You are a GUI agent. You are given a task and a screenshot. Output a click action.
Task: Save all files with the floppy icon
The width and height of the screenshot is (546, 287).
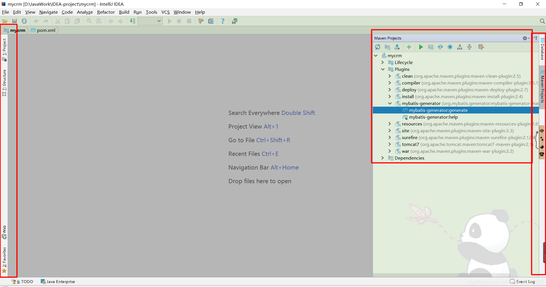(x=15, y=21)
